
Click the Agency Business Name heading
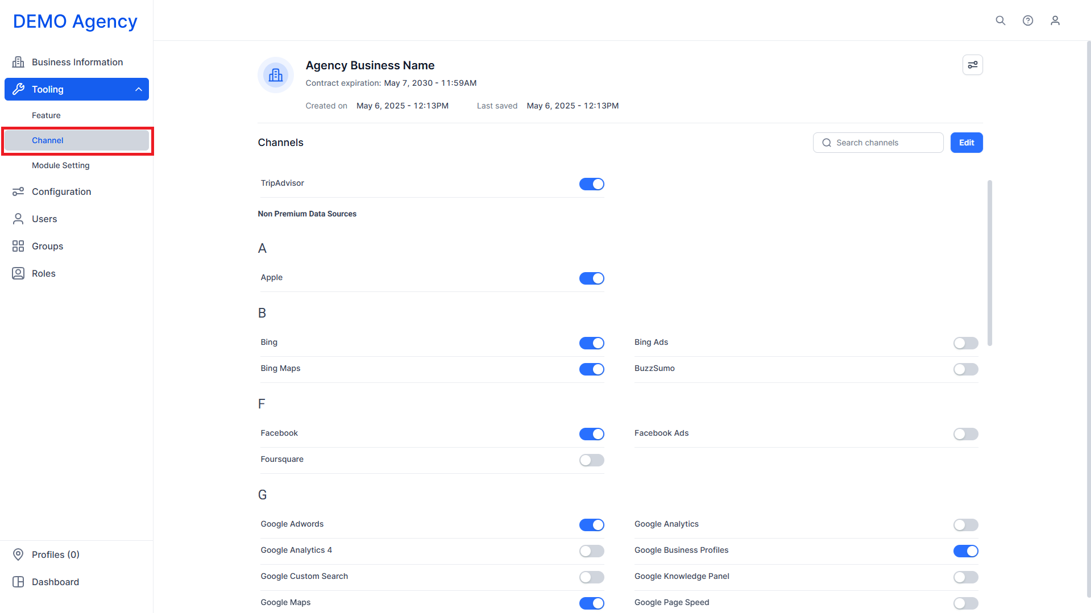370,65
